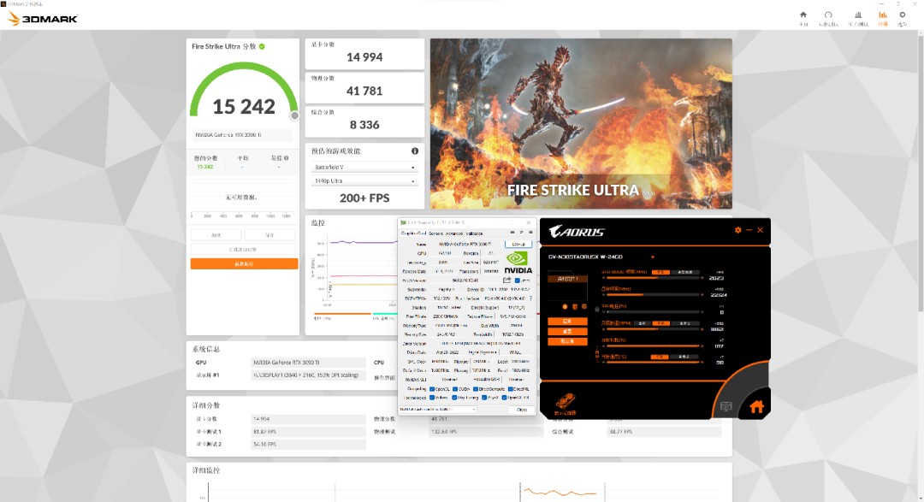
Task: Adjust the fan speed slider in AORUS
Action: [x=652, y=328]
